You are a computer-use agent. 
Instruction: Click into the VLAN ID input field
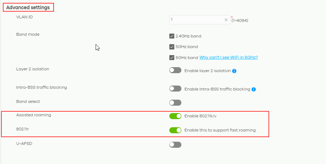[x=196, y=20]
